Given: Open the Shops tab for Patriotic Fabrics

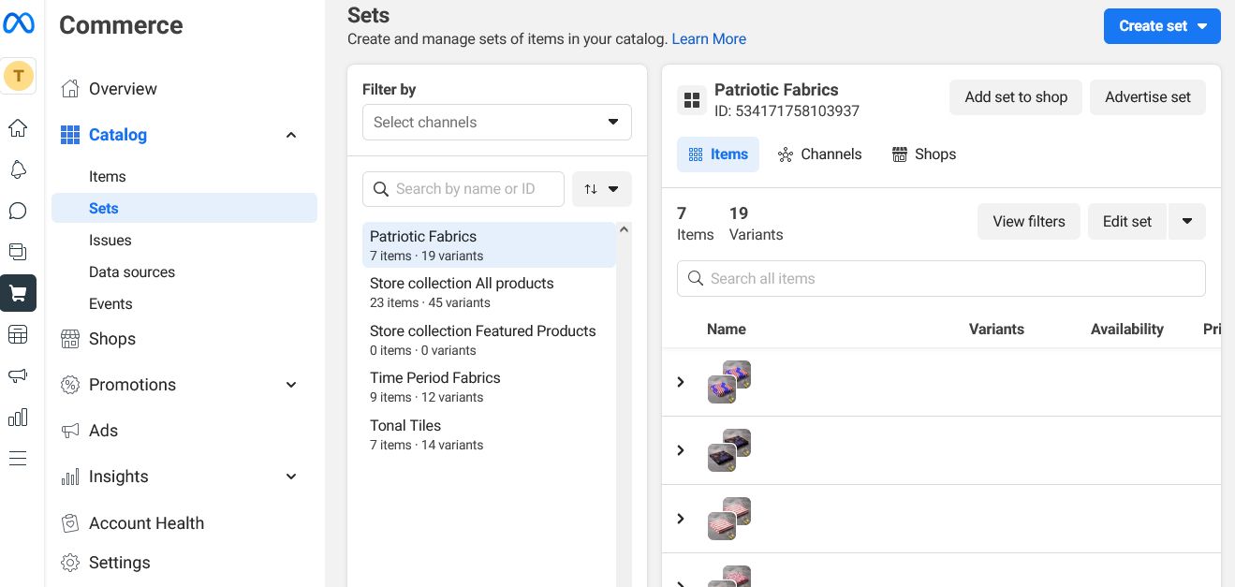Looking at the screenshot, I should pyautogui.click(x=923, y=154).
